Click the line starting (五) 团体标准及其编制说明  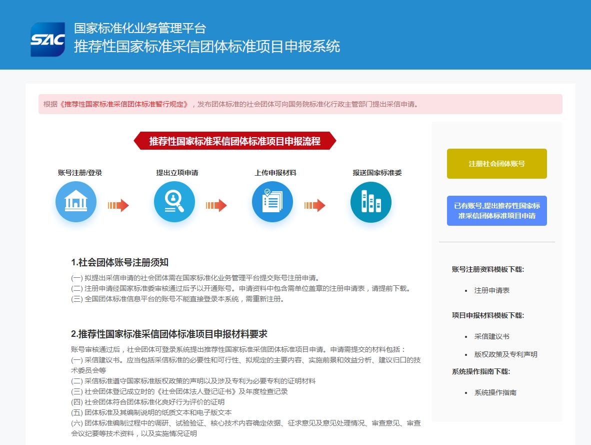151,412
